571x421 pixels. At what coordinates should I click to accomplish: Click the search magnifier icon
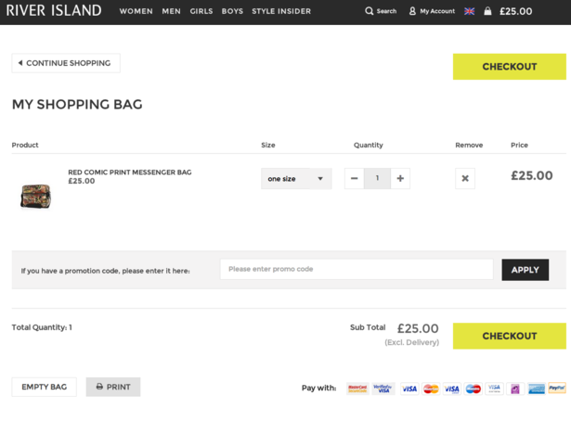[x=369, y=11]
